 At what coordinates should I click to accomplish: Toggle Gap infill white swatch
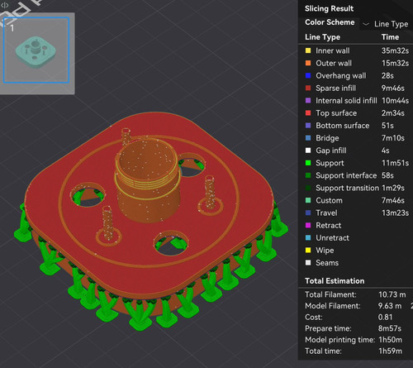(x=308, y=151)
